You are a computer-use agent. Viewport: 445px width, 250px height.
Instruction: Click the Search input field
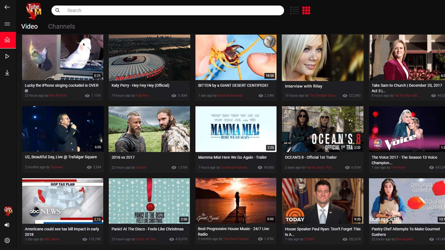(168, 10)
